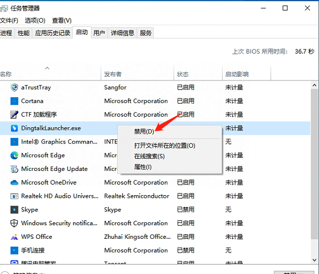Click the 36.7 秒 BIOS time value
The width and height of the screenshot is (319, 274).
coord(305,52)
